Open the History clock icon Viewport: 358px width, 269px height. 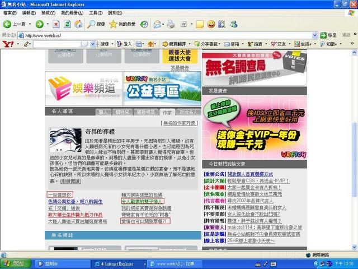pyautogui.click(x=144, y=24)
